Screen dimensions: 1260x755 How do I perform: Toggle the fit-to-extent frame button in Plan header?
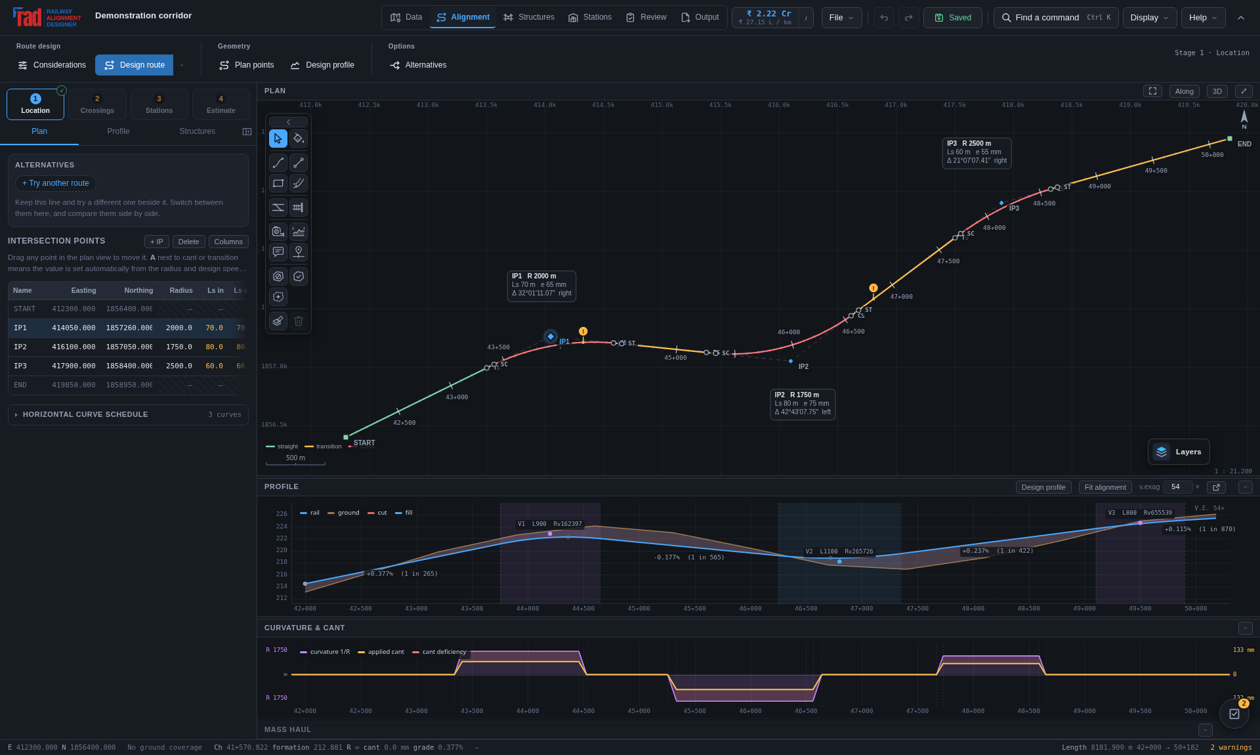tap(1152, 91)
